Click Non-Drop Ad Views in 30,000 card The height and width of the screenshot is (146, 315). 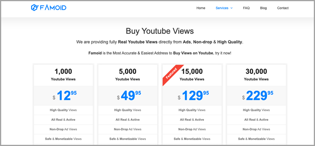pos(256,129)
